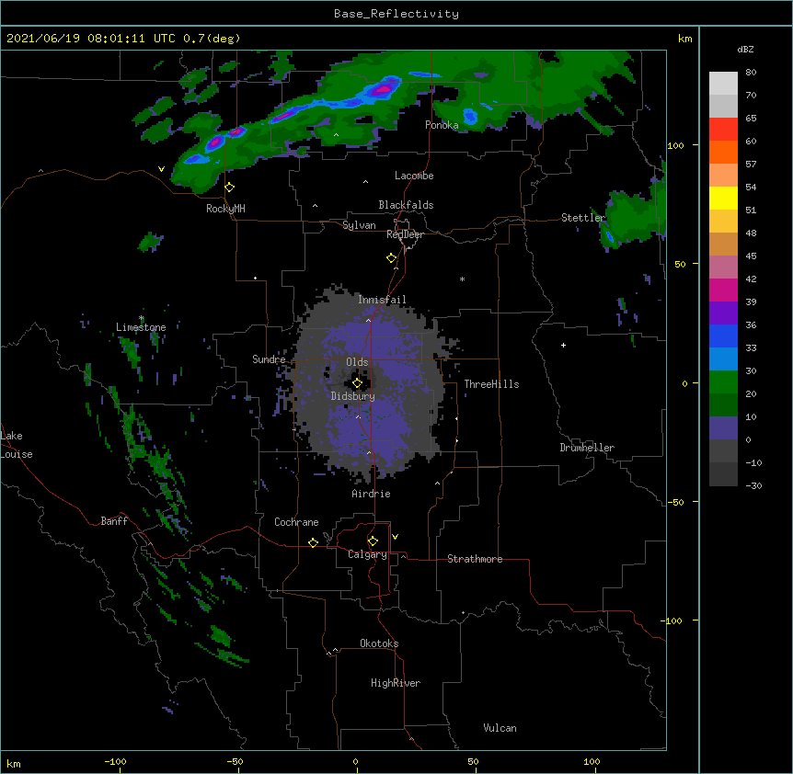This screenshot has width=793, height=774.
Task: Click the Okotoks label
Action: [x=379, y=643]
